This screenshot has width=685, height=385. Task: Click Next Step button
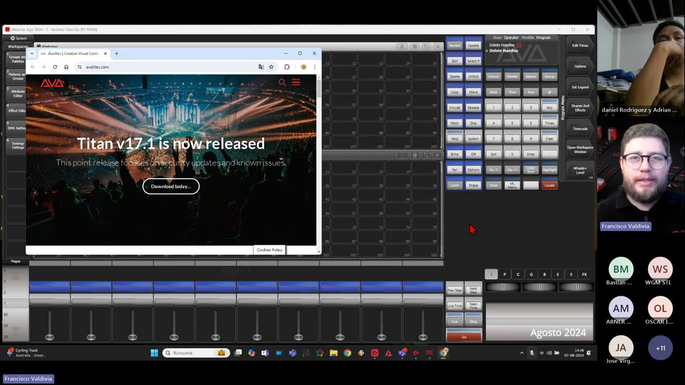tap(473, 290)
